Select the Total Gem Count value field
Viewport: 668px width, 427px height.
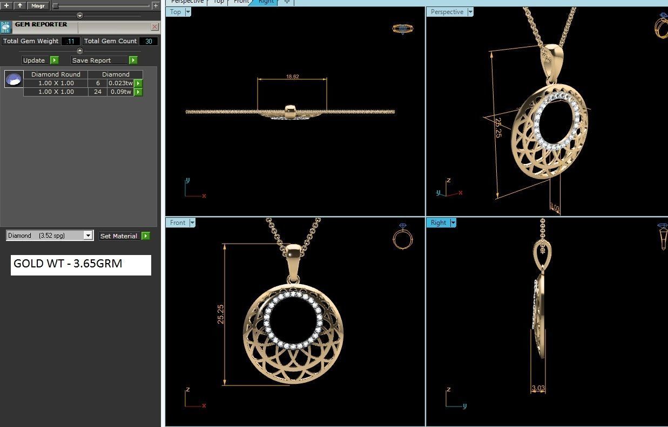149,41
